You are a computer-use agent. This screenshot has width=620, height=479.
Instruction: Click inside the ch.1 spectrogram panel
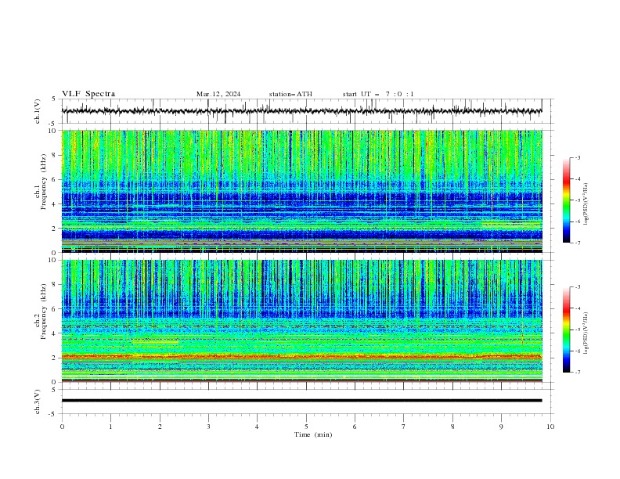click(x=301, y=191)
